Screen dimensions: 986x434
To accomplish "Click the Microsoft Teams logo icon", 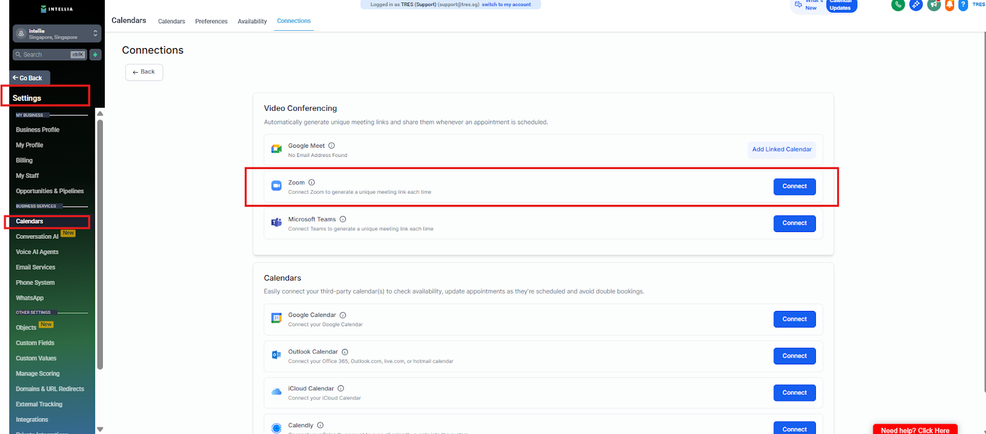I will (277, 222).
